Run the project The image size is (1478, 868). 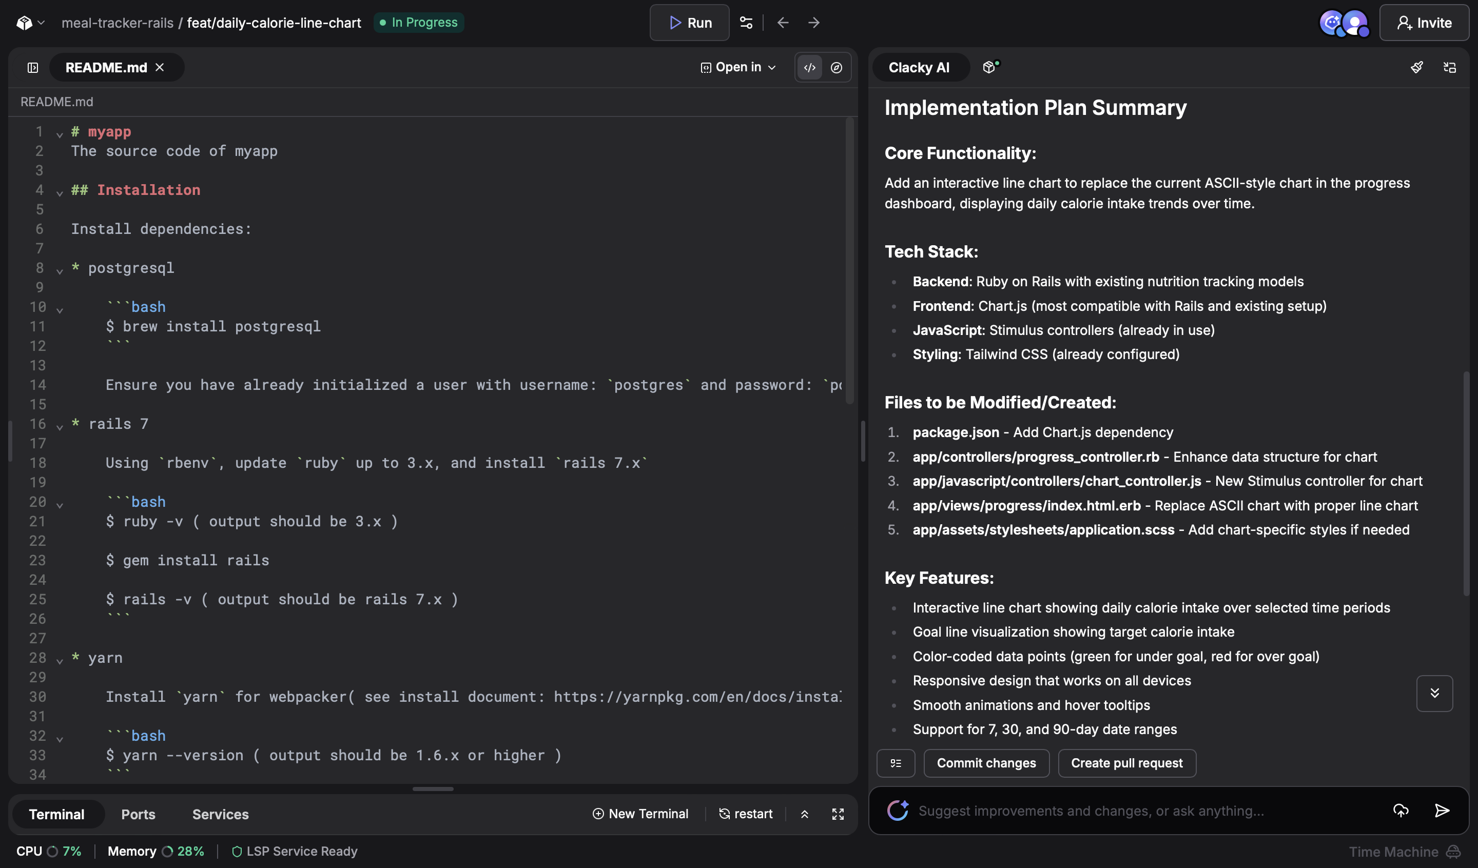pos(689,23)
